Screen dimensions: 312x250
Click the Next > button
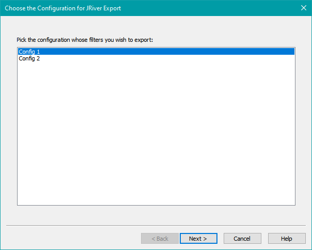(x=198, y=239)
